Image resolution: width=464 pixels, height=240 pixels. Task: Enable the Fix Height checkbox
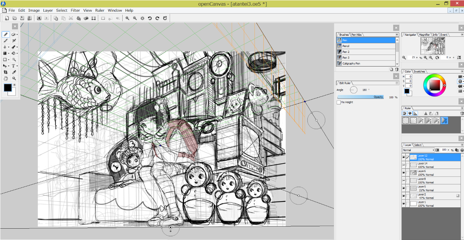click(339, 102)
